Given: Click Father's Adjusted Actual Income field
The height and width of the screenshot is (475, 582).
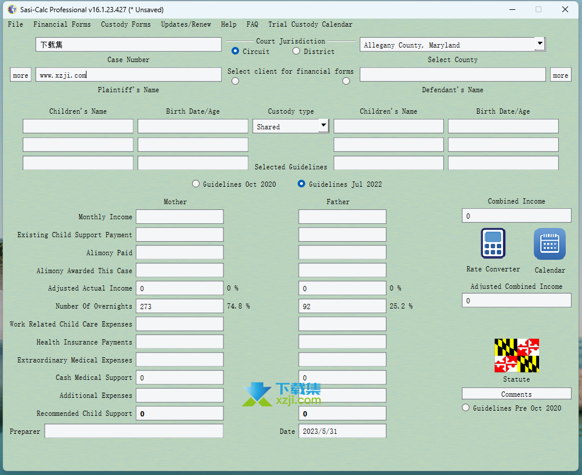Looking at the screenshot, I should click(342, 288).
